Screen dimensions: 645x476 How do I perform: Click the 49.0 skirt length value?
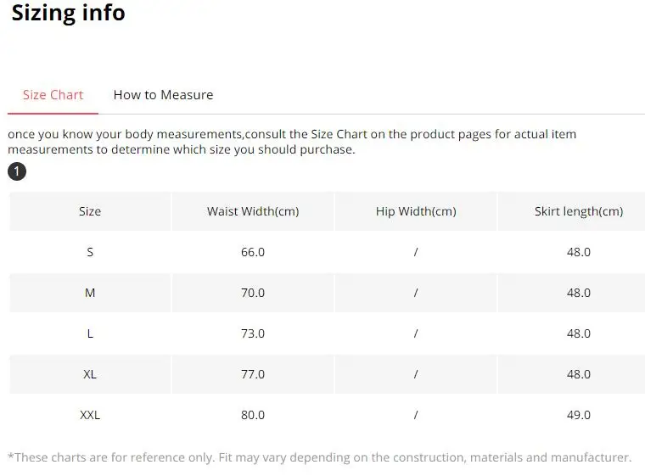pyautogui.click(x=579, y=415)
